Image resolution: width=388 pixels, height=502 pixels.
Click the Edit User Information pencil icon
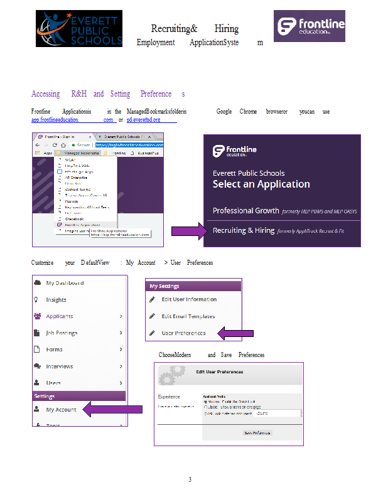pos(152,299)
